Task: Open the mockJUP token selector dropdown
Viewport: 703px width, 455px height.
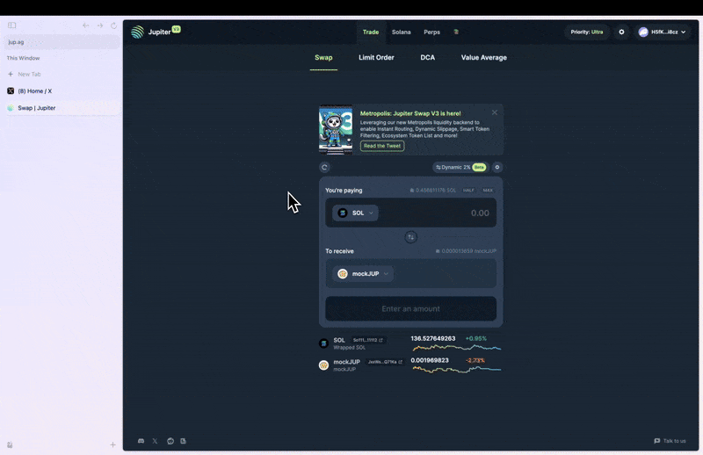Action: click(x=363, y=274)
